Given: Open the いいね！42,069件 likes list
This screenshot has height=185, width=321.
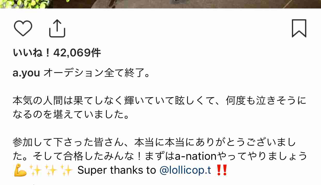Looking at the screenshot, I should [57, 53].
